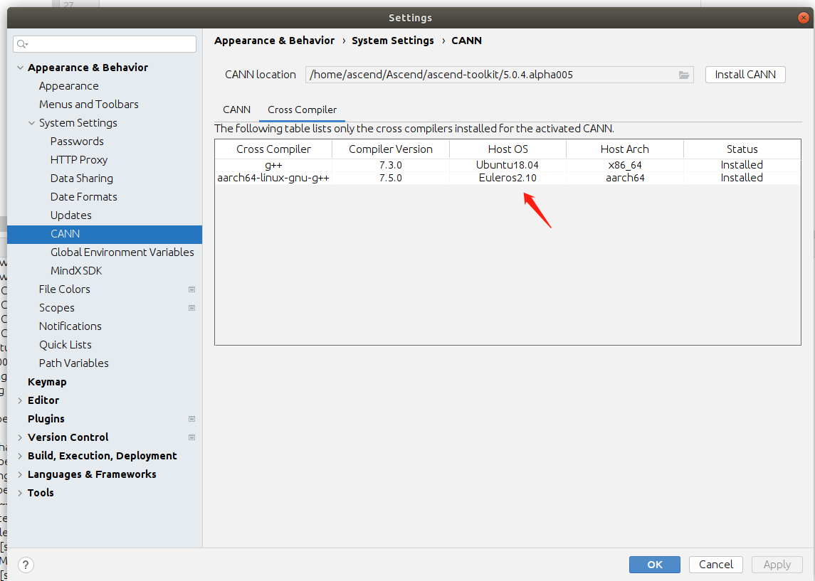Viewport: 815px width, 581px height.
Task: Click the Cancel button
Action: pyautogui.click(x=715, y=565)
